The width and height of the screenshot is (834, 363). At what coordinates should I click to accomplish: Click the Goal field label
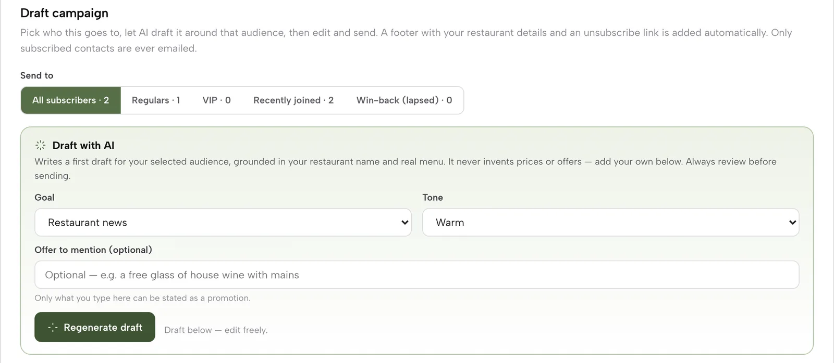(x=44, y=198)
